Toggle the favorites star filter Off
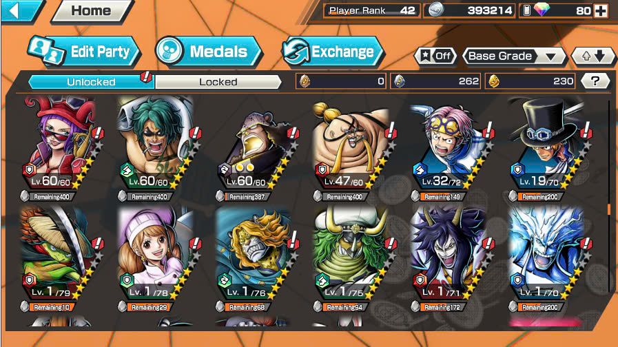Viewport: 618px width, 347px height. pos(435,56)
